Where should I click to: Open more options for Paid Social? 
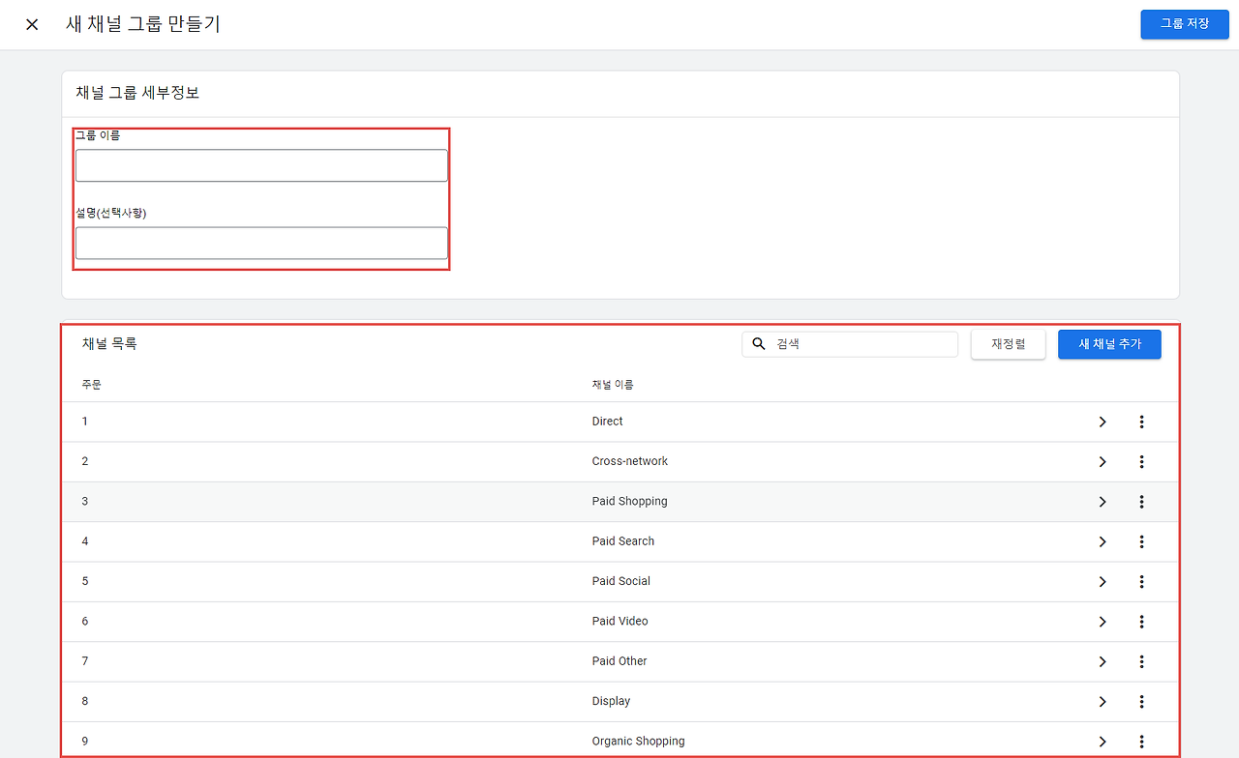pos(1142,582)
